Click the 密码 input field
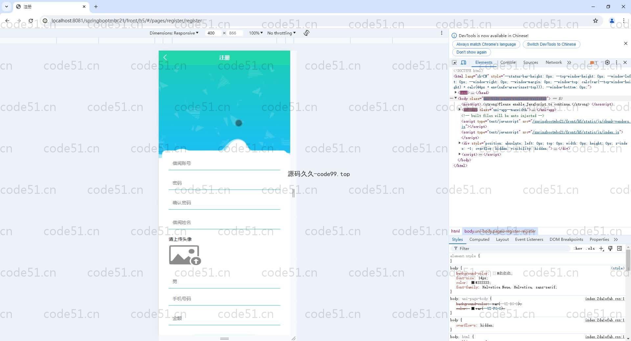 point(224,183)
